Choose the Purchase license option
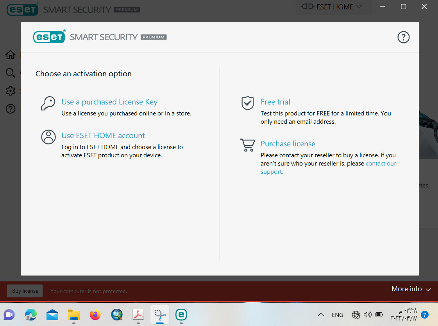438x326 pixels. 288,144
